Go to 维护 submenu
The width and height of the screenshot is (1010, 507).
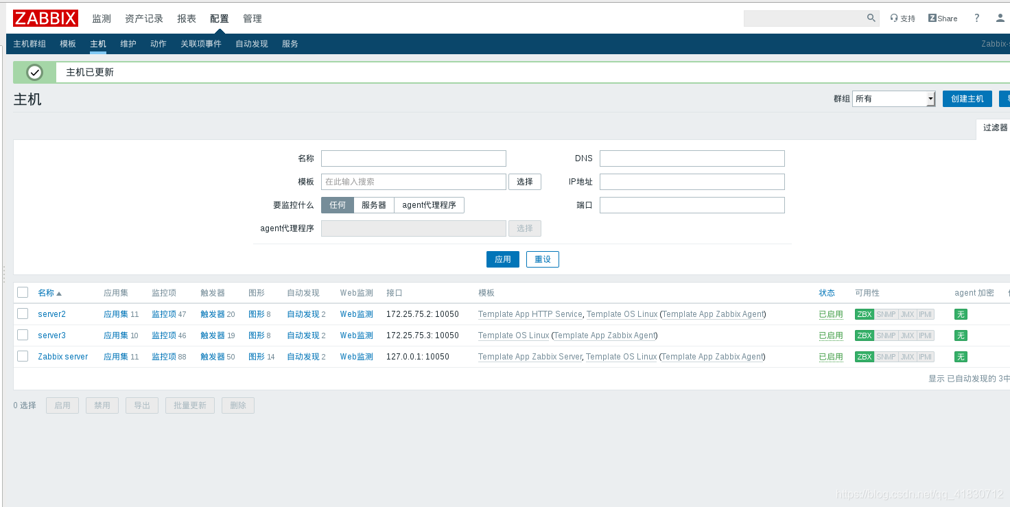click(x=128, y=44)
